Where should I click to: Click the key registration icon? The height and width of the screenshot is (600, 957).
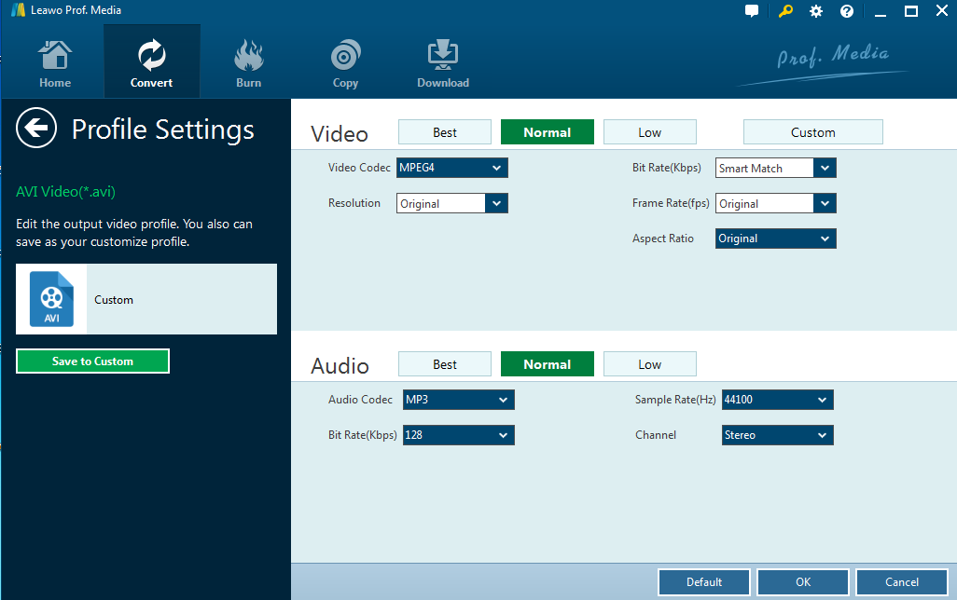(x=786, y=11)
